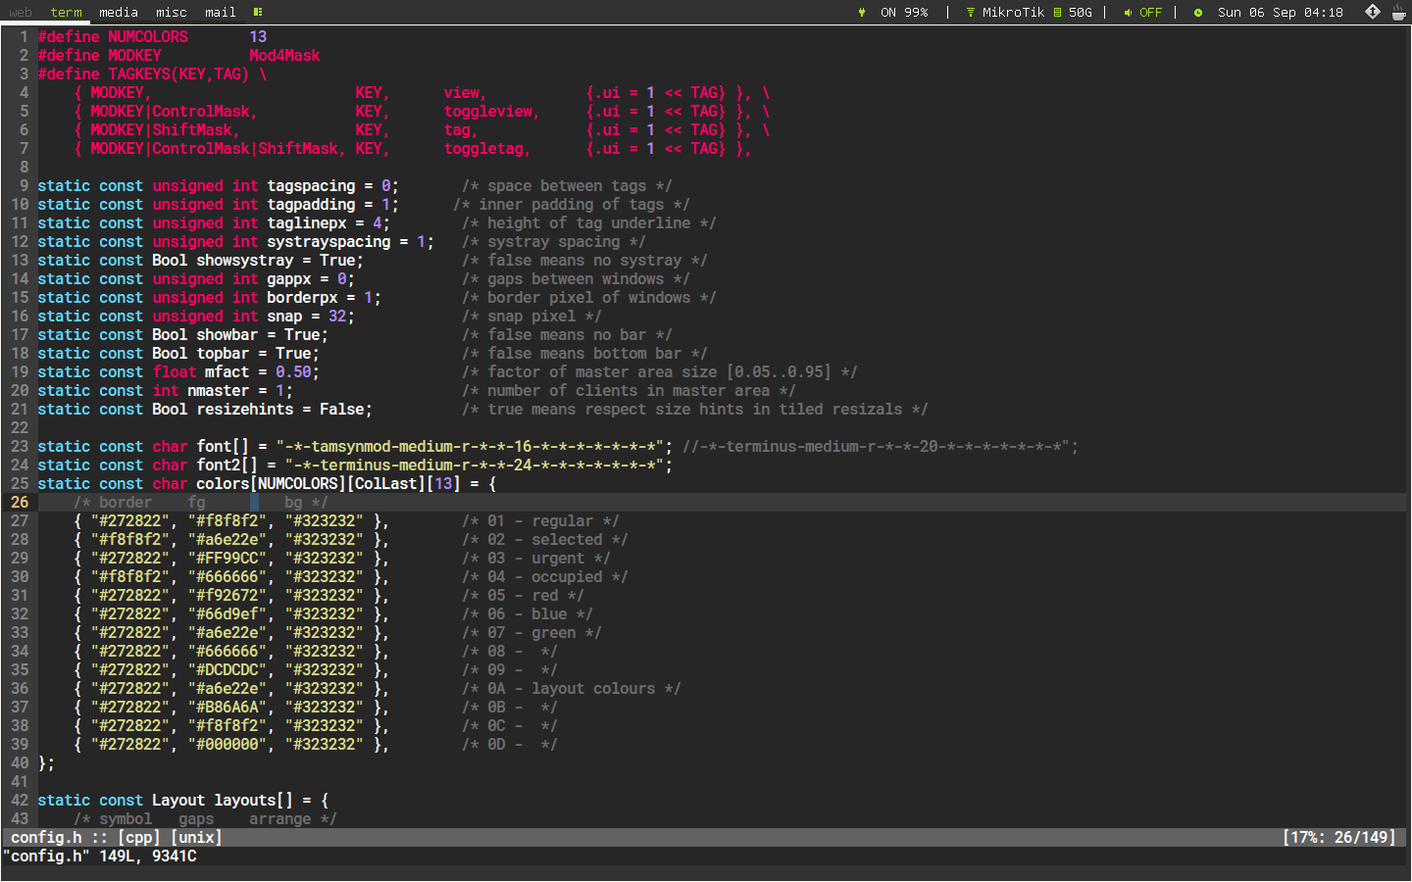The image size is (1412, 882).
Task: Click 'nmaster' on line 20
Action: [x=219, y=391]
